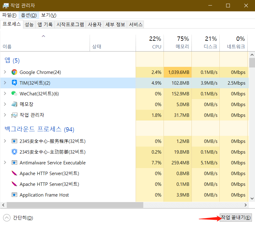
Task: Click the 작업 관리자 icon in the app list
Action: pos(14,115)
